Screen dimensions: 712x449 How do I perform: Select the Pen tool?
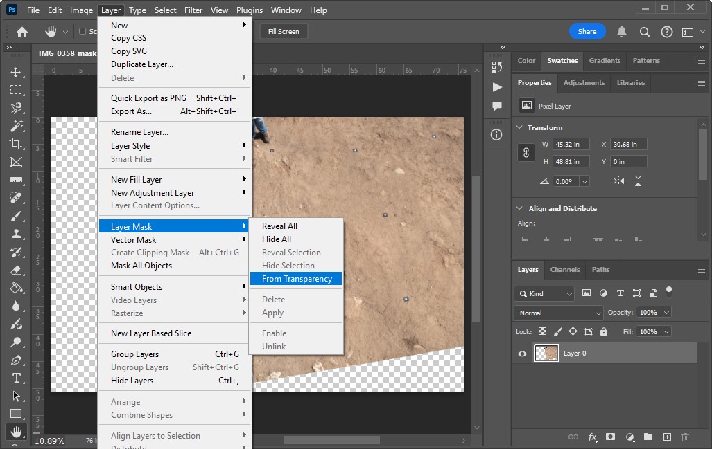(16, 360)
